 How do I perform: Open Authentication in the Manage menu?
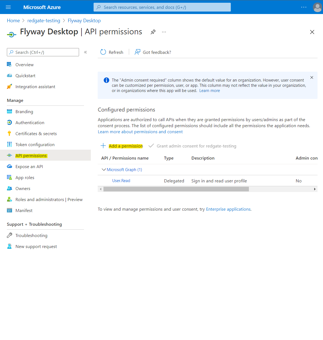[30, 122]
